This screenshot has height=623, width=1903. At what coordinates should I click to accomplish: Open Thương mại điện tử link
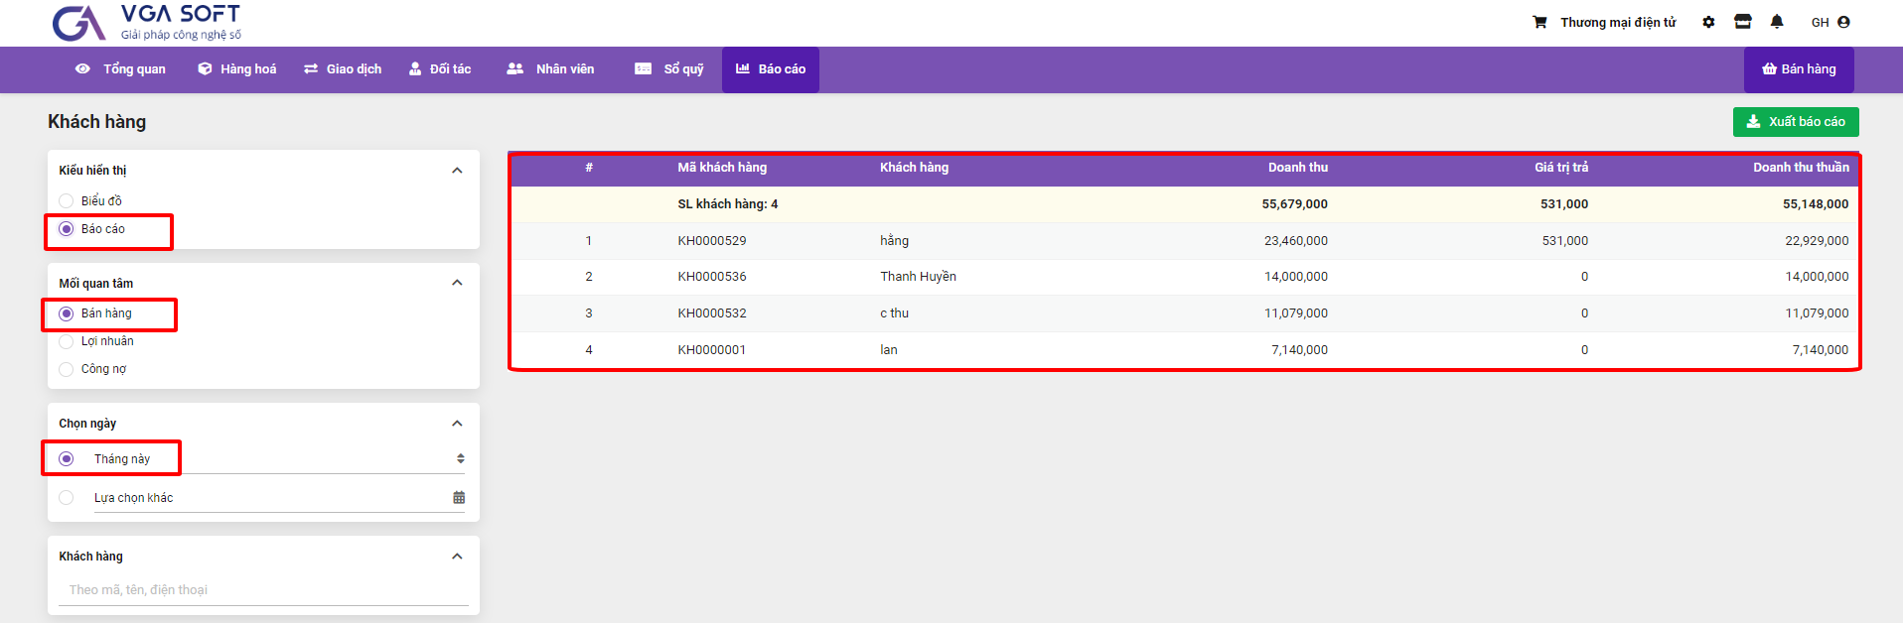click(x=1618, y=22)
